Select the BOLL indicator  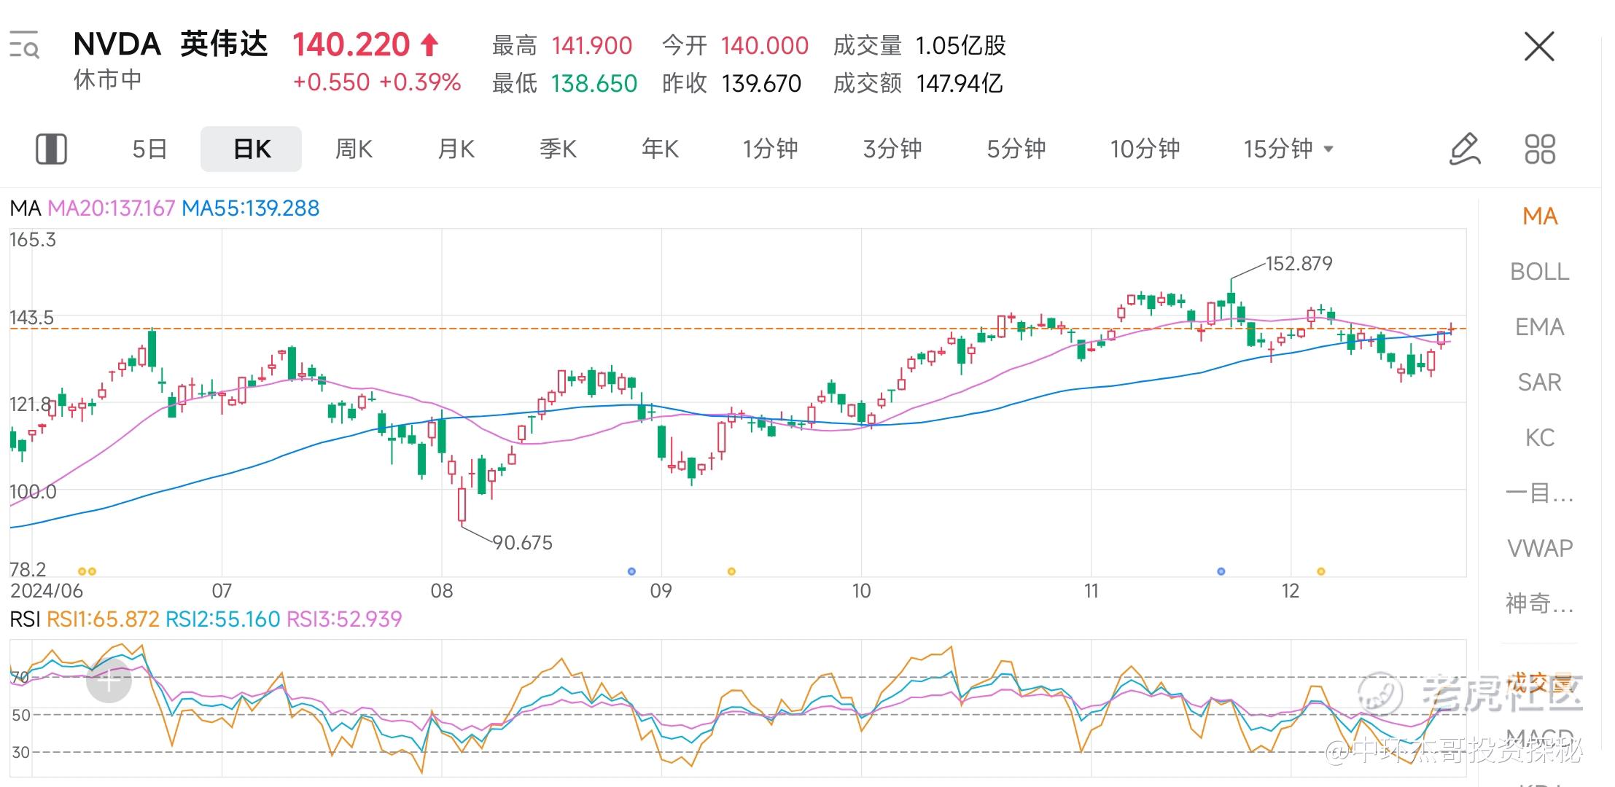1539,271
